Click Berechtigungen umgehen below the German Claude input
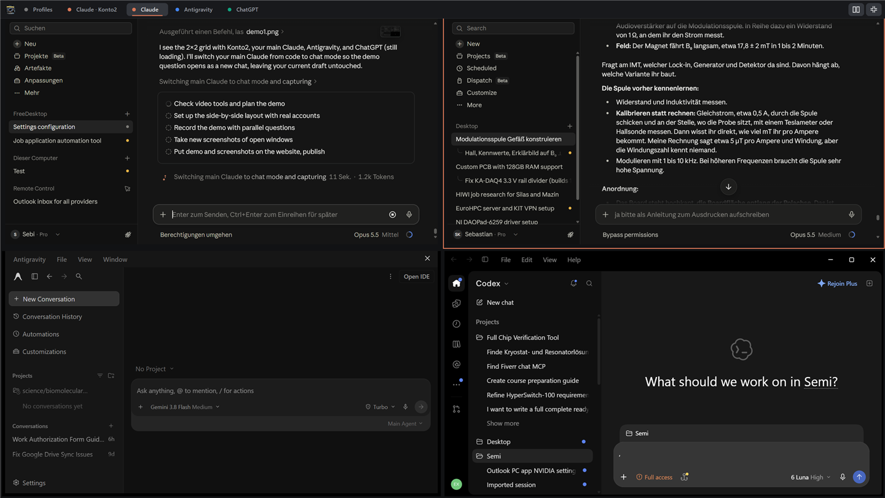The width and height of the screenshot is (885, 498). tap(196, 235)
